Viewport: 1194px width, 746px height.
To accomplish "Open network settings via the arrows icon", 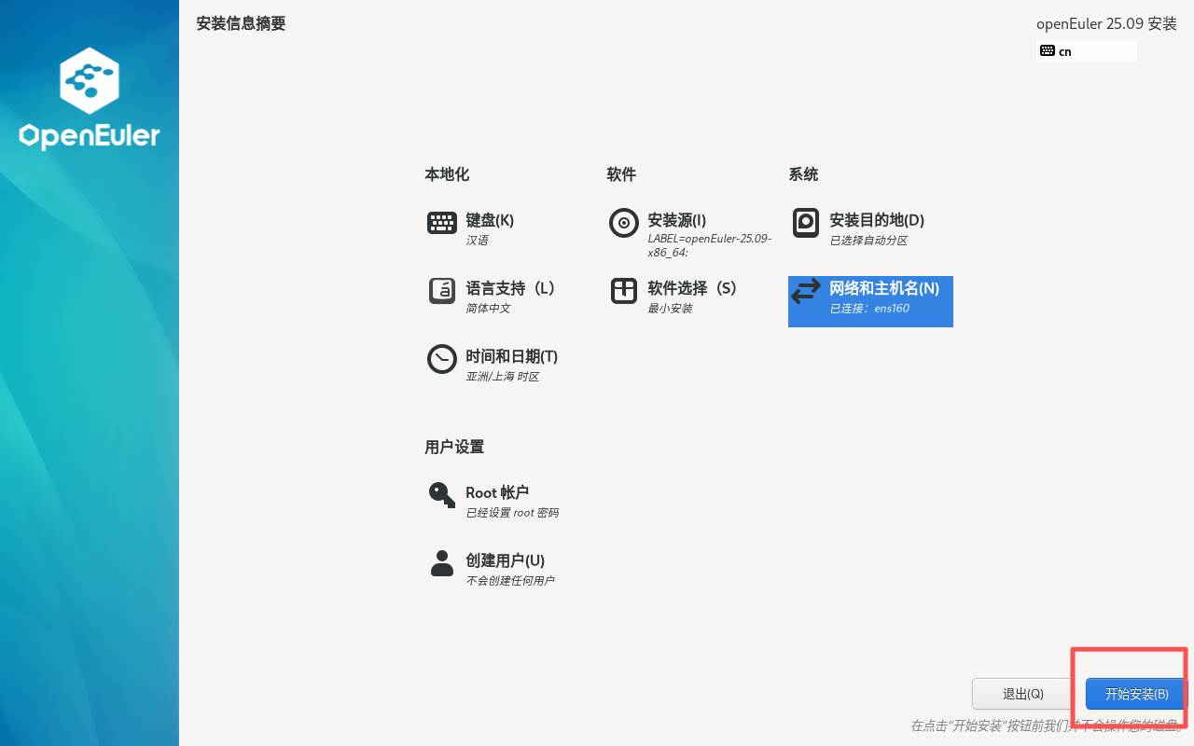I will (x=805, y=291).
